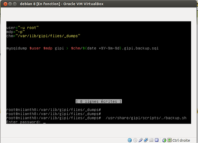Click the [ 8 lignes écrites ] status message
The height and width of the screenshot is (143, 198).
[x=99, y=101]
